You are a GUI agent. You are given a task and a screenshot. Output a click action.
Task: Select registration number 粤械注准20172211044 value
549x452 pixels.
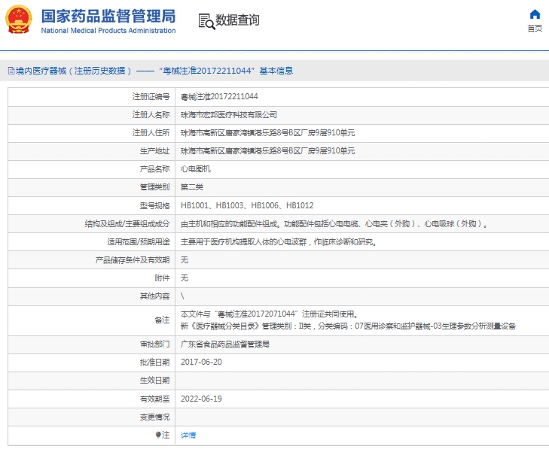click(x=219, y=96)
